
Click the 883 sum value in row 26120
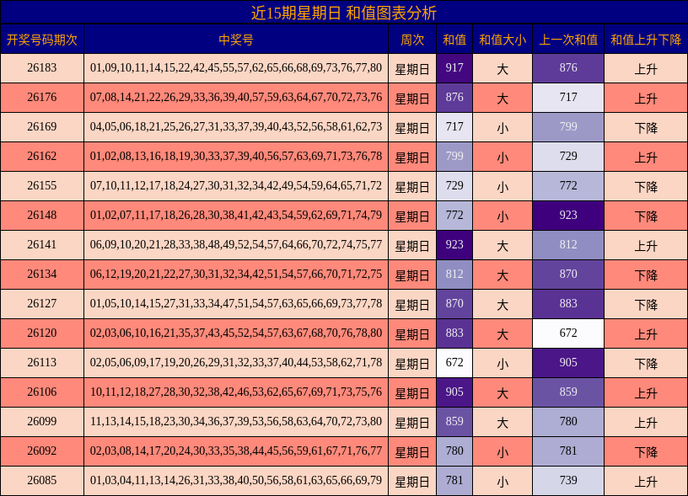(x=454, y=333)
